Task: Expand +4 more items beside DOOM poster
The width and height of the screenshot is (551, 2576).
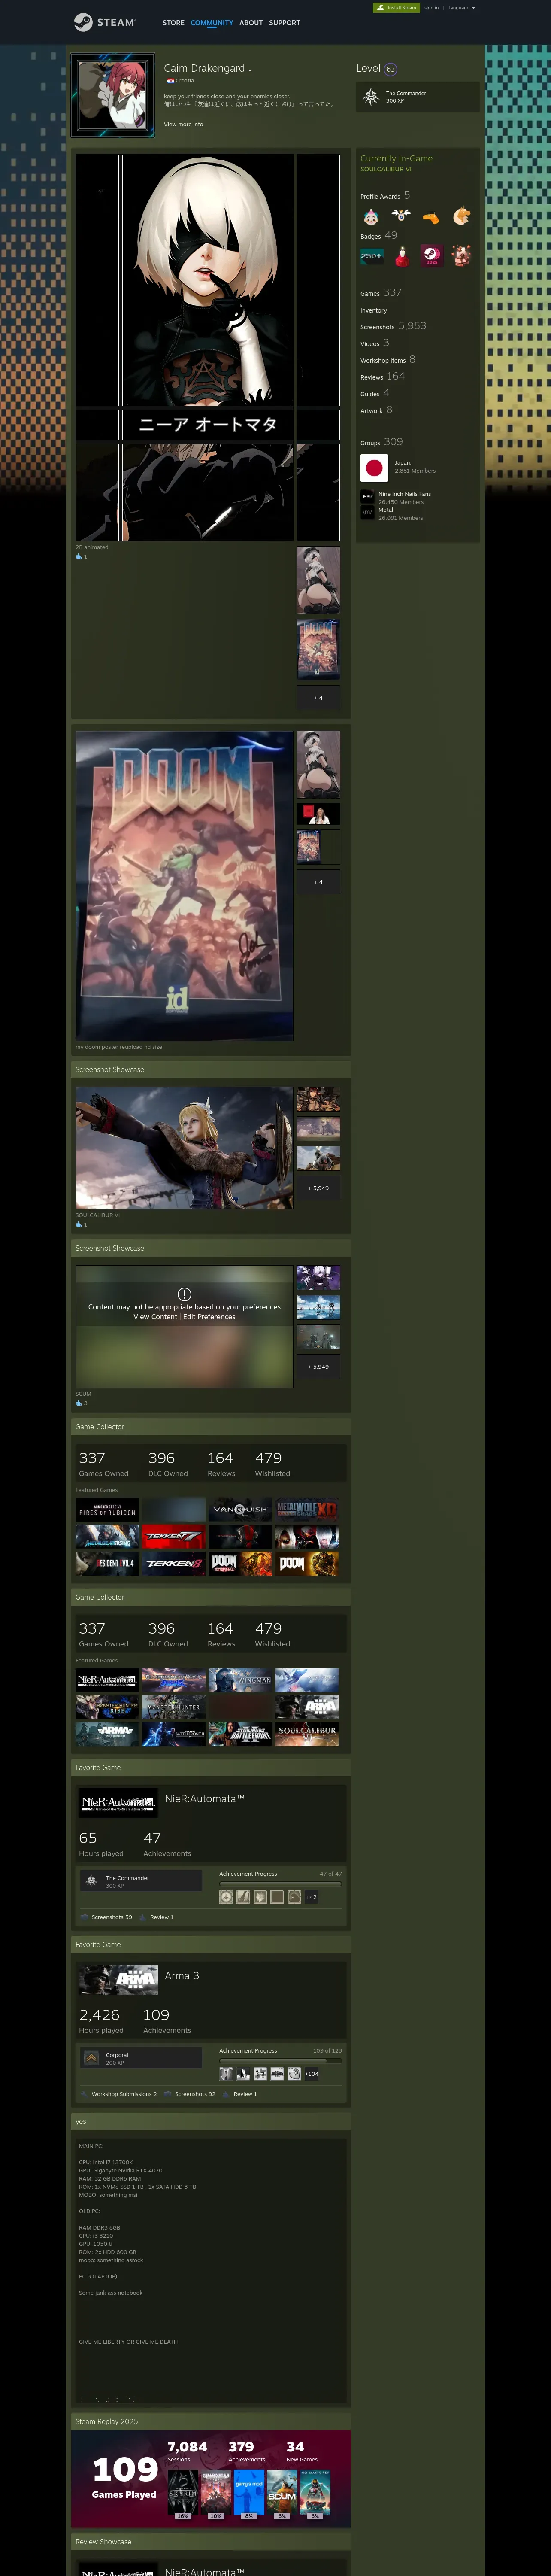Action: click(318, 882)
